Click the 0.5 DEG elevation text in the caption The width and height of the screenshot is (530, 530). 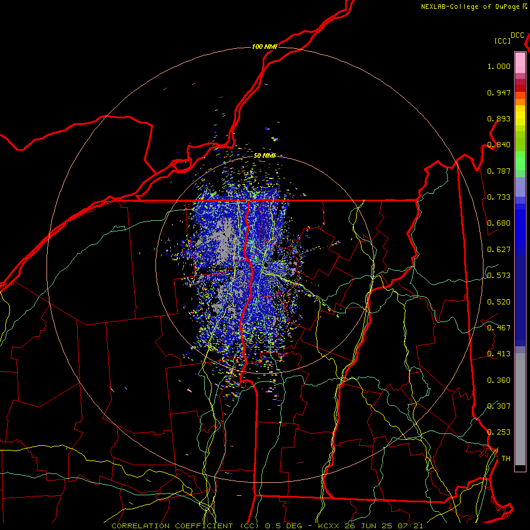283,526
